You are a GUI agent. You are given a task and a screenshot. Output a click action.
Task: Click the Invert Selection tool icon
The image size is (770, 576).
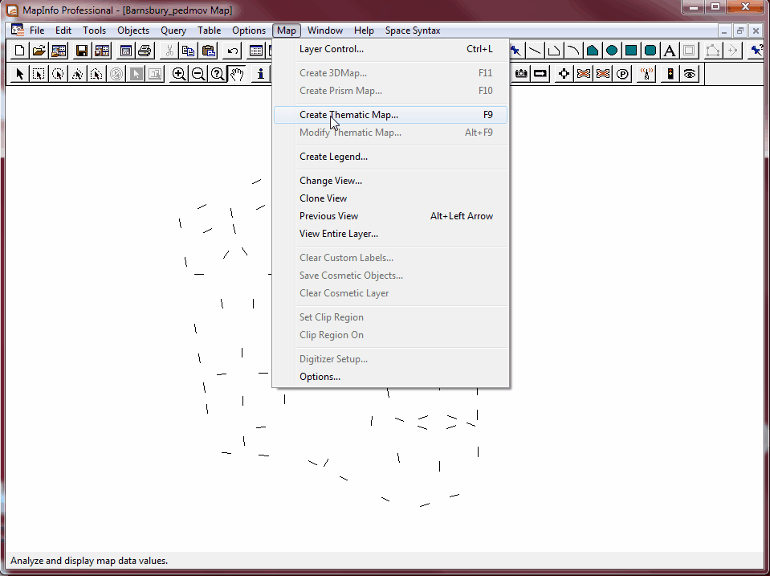tap(136, 74)
